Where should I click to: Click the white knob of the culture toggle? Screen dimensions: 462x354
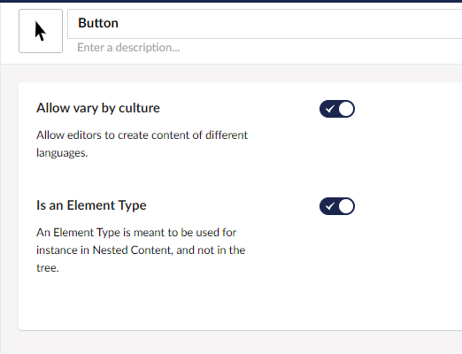[x=346, y=109]
